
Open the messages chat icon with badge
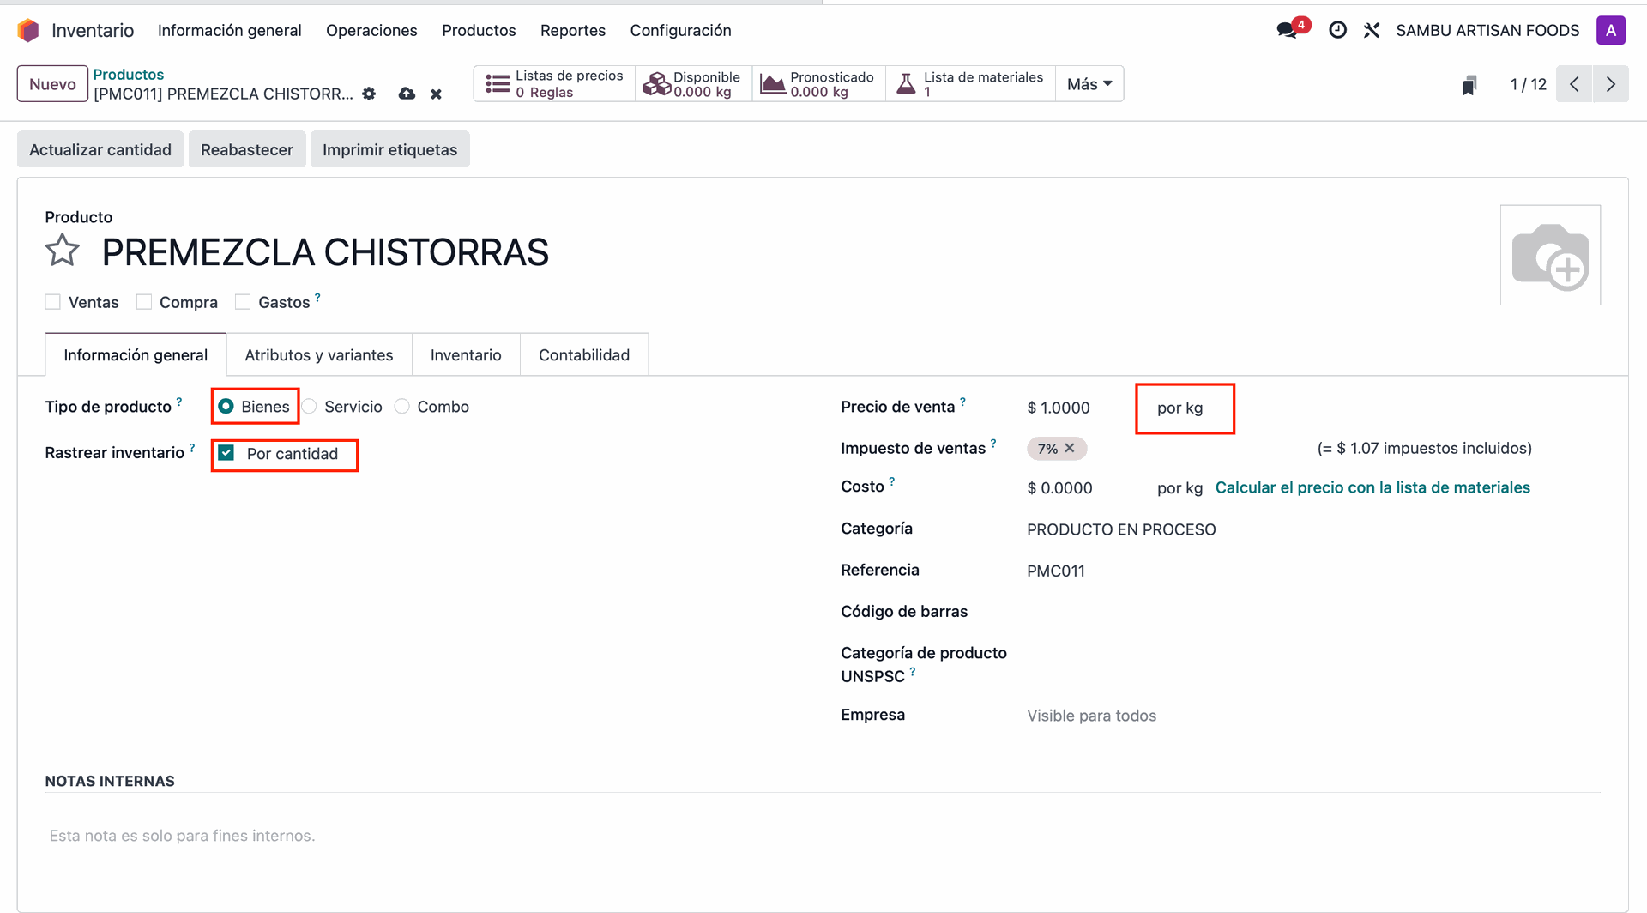point(1287,31)
